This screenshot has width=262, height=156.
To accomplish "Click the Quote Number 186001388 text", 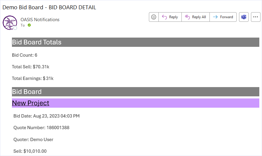I will [41, 128].
